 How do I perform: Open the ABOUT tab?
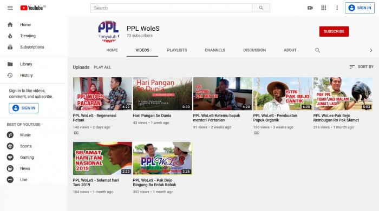coord(290,50)
